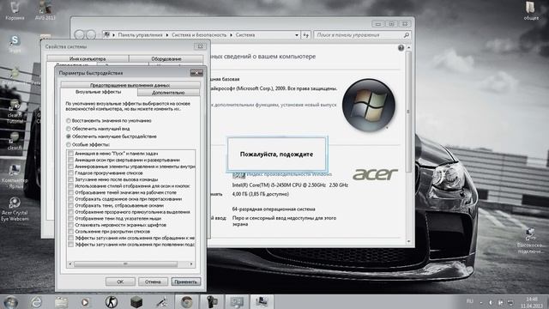Click the RU language indicator

469,301
